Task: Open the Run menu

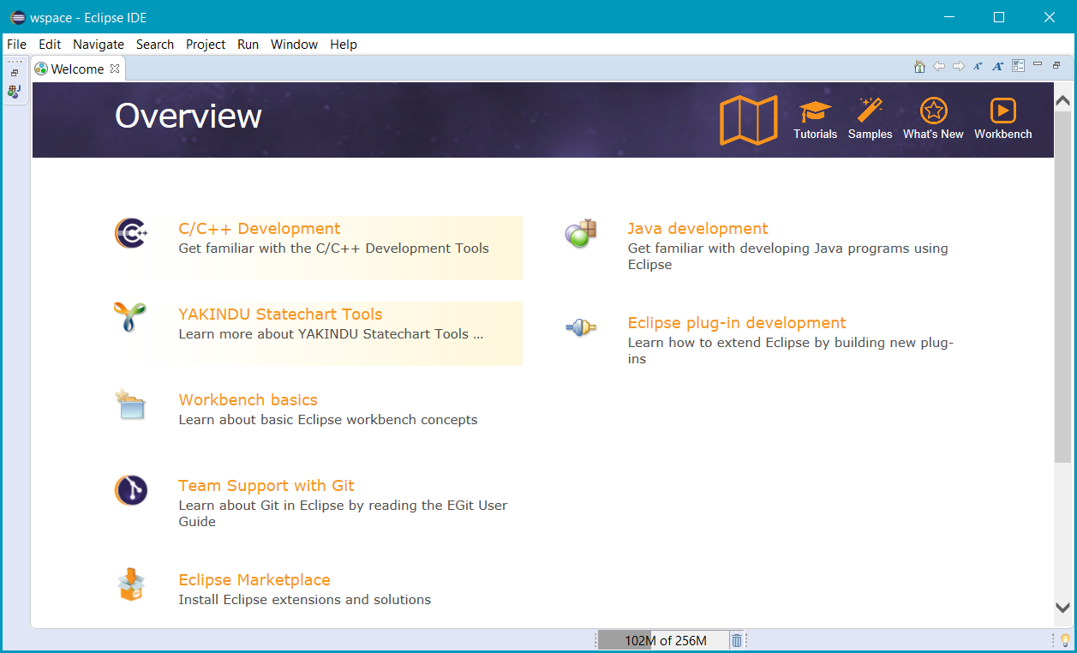Action: click(x=248, y=45)
